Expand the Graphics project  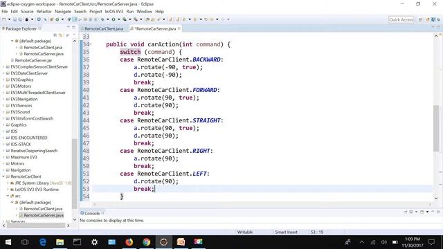pyautogui.click(x=3, y=124)
